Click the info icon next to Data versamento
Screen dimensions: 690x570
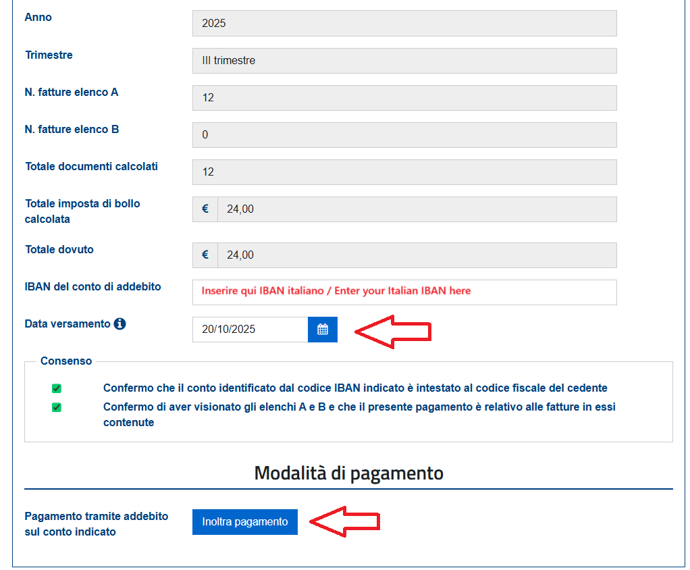120,323
